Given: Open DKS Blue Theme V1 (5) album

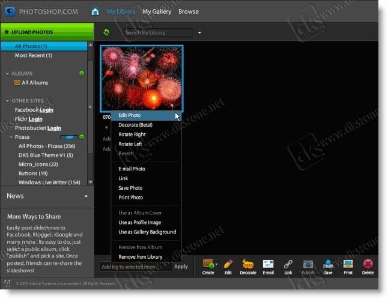Looking at the screenshot, I should 46,156.
